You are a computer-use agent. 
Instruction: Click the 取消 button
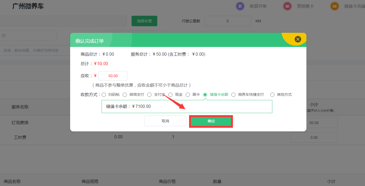coord(165,121)
